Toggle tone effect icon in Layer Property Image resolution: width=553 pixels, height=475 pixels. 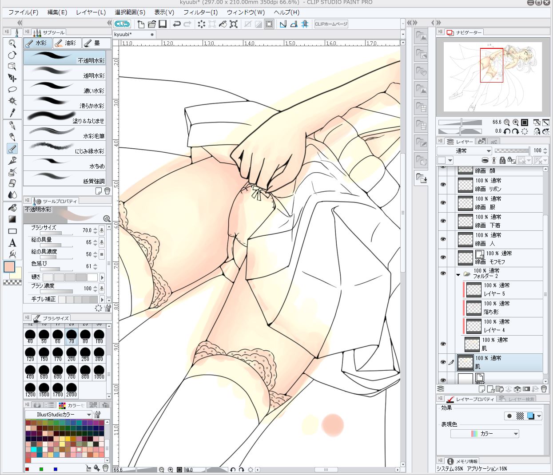(520, 416)
